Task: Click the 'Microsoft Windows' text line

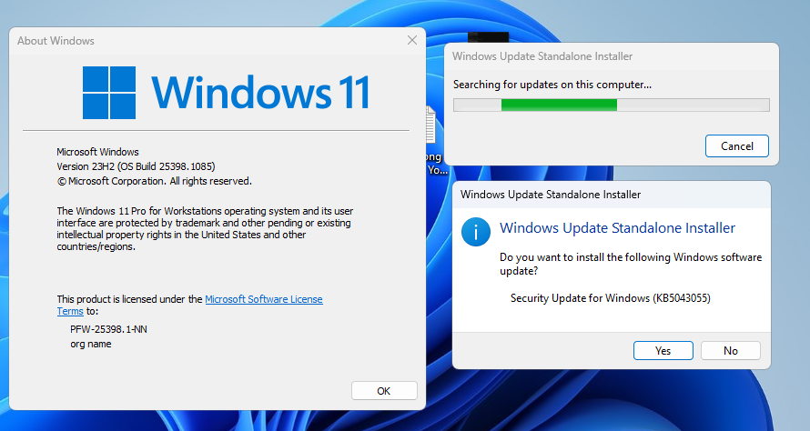Action: tap(97, 152)
